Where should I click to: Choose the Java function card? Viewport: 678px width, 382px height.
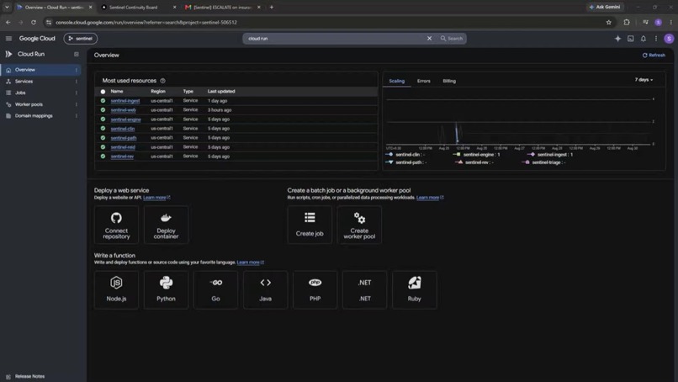tap(266, 289)
